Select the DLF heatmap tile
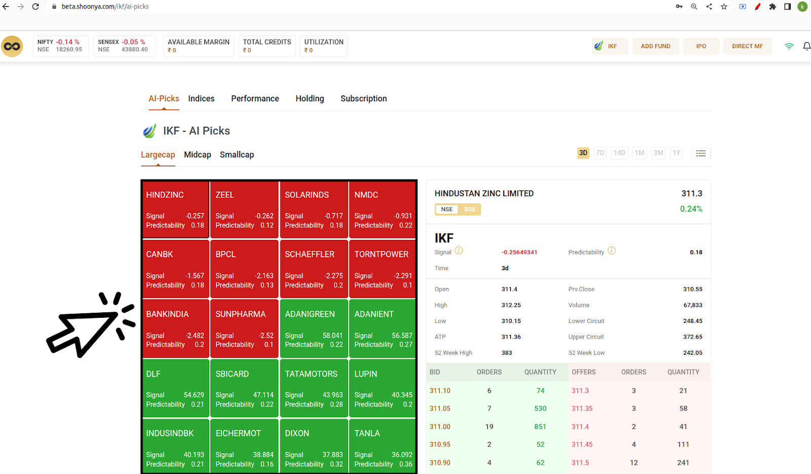811x474 pixels. coord(175,388)
